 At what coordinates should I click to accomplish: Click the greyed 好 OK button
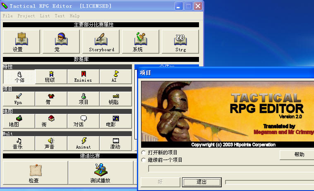pos(160,182)
